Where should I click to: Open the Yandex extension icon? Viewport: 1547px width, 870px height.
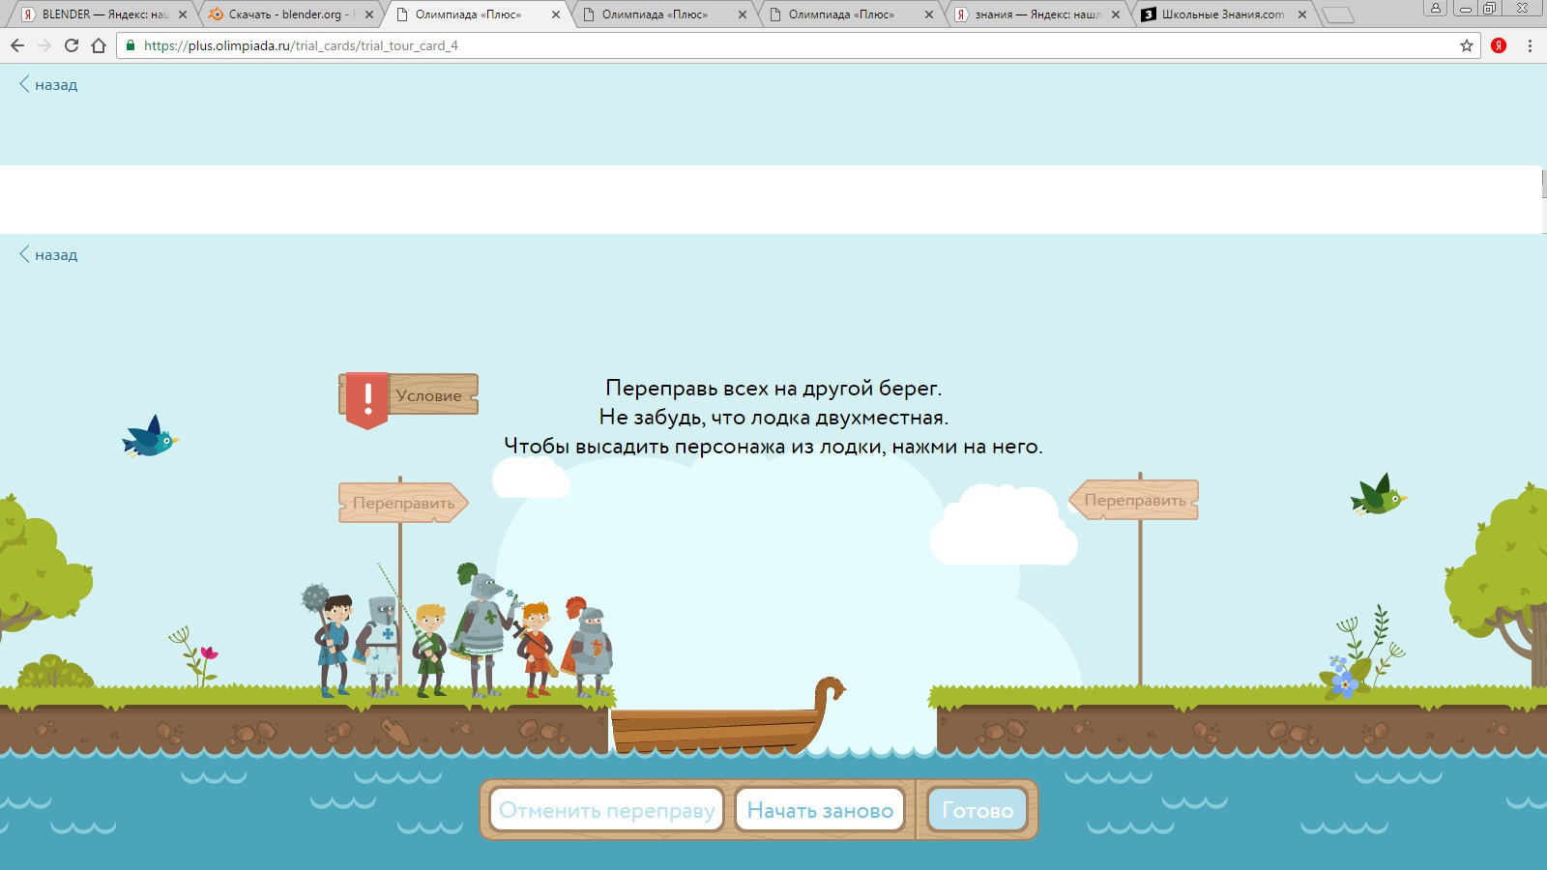click(1499, 45)
